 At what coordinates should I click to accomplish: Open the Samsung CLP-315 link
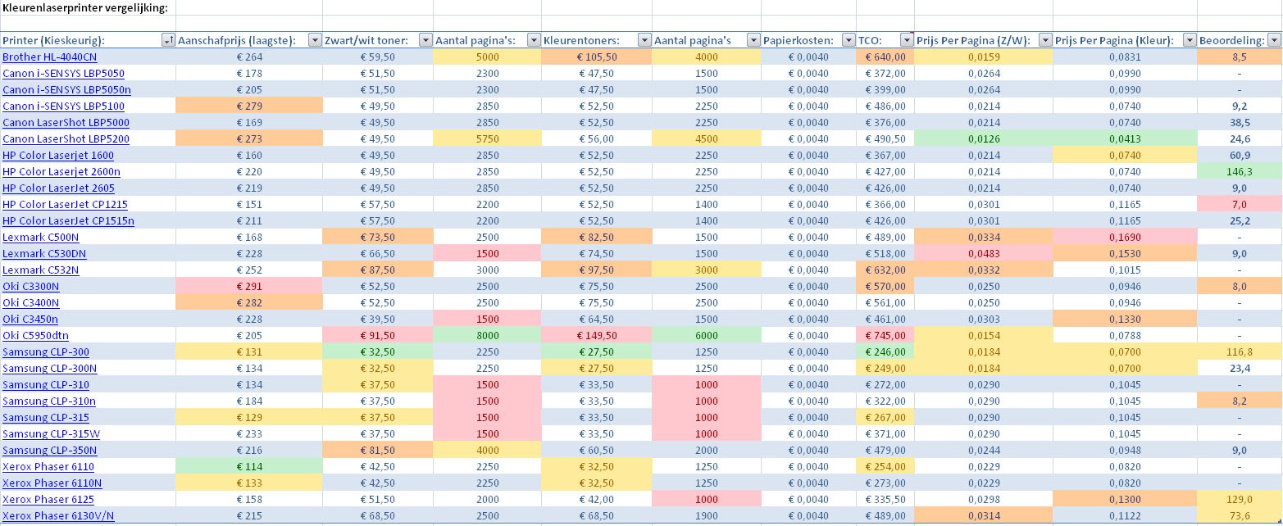[x=46, y=418]
